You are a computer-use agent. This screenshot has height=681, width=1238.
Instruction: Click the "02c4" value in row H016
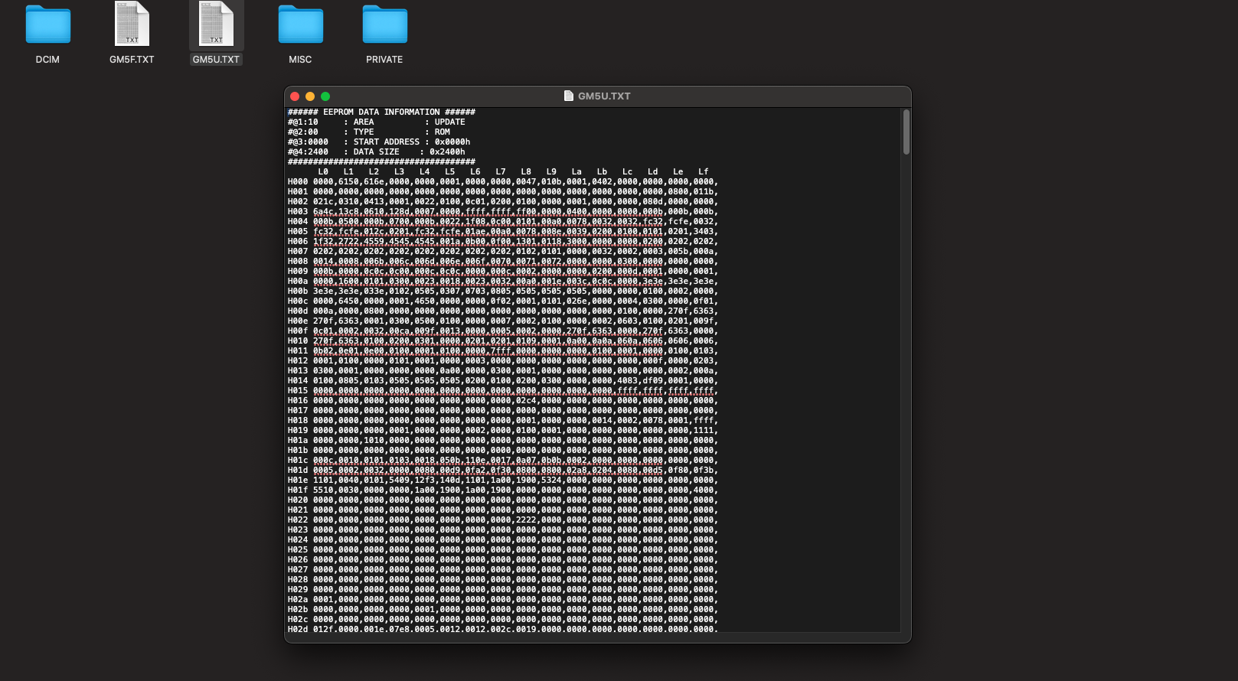[526, 401]
